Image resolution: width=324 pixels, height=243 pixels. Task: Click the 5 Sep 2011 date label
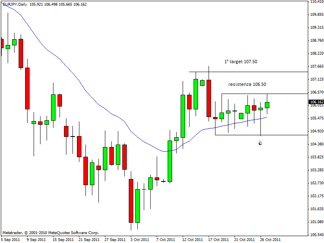click(11, 239)
